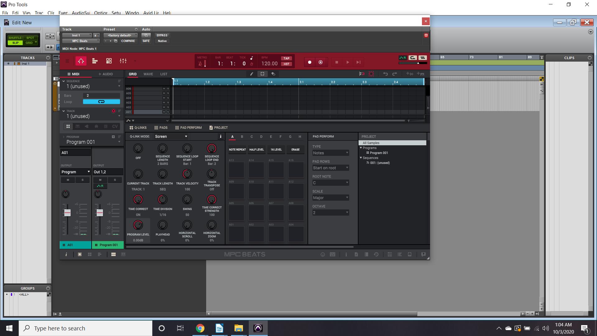597x336 pixels.
Task: Click the play start button
Action: [359, 62]
